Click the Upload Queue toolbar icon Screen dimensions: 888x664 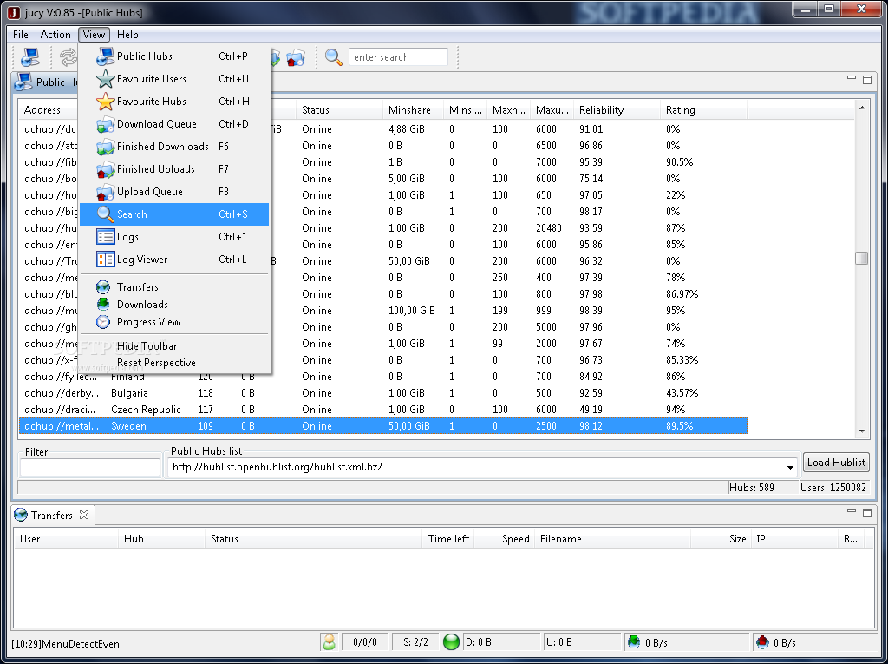(296, 57)
